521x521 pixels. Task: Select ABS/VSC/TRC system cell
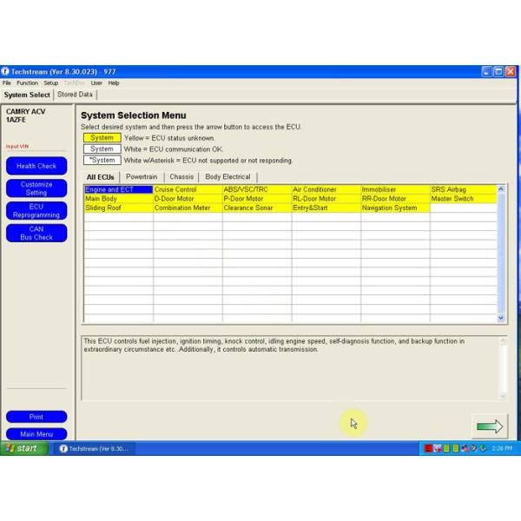click(256, 189)
